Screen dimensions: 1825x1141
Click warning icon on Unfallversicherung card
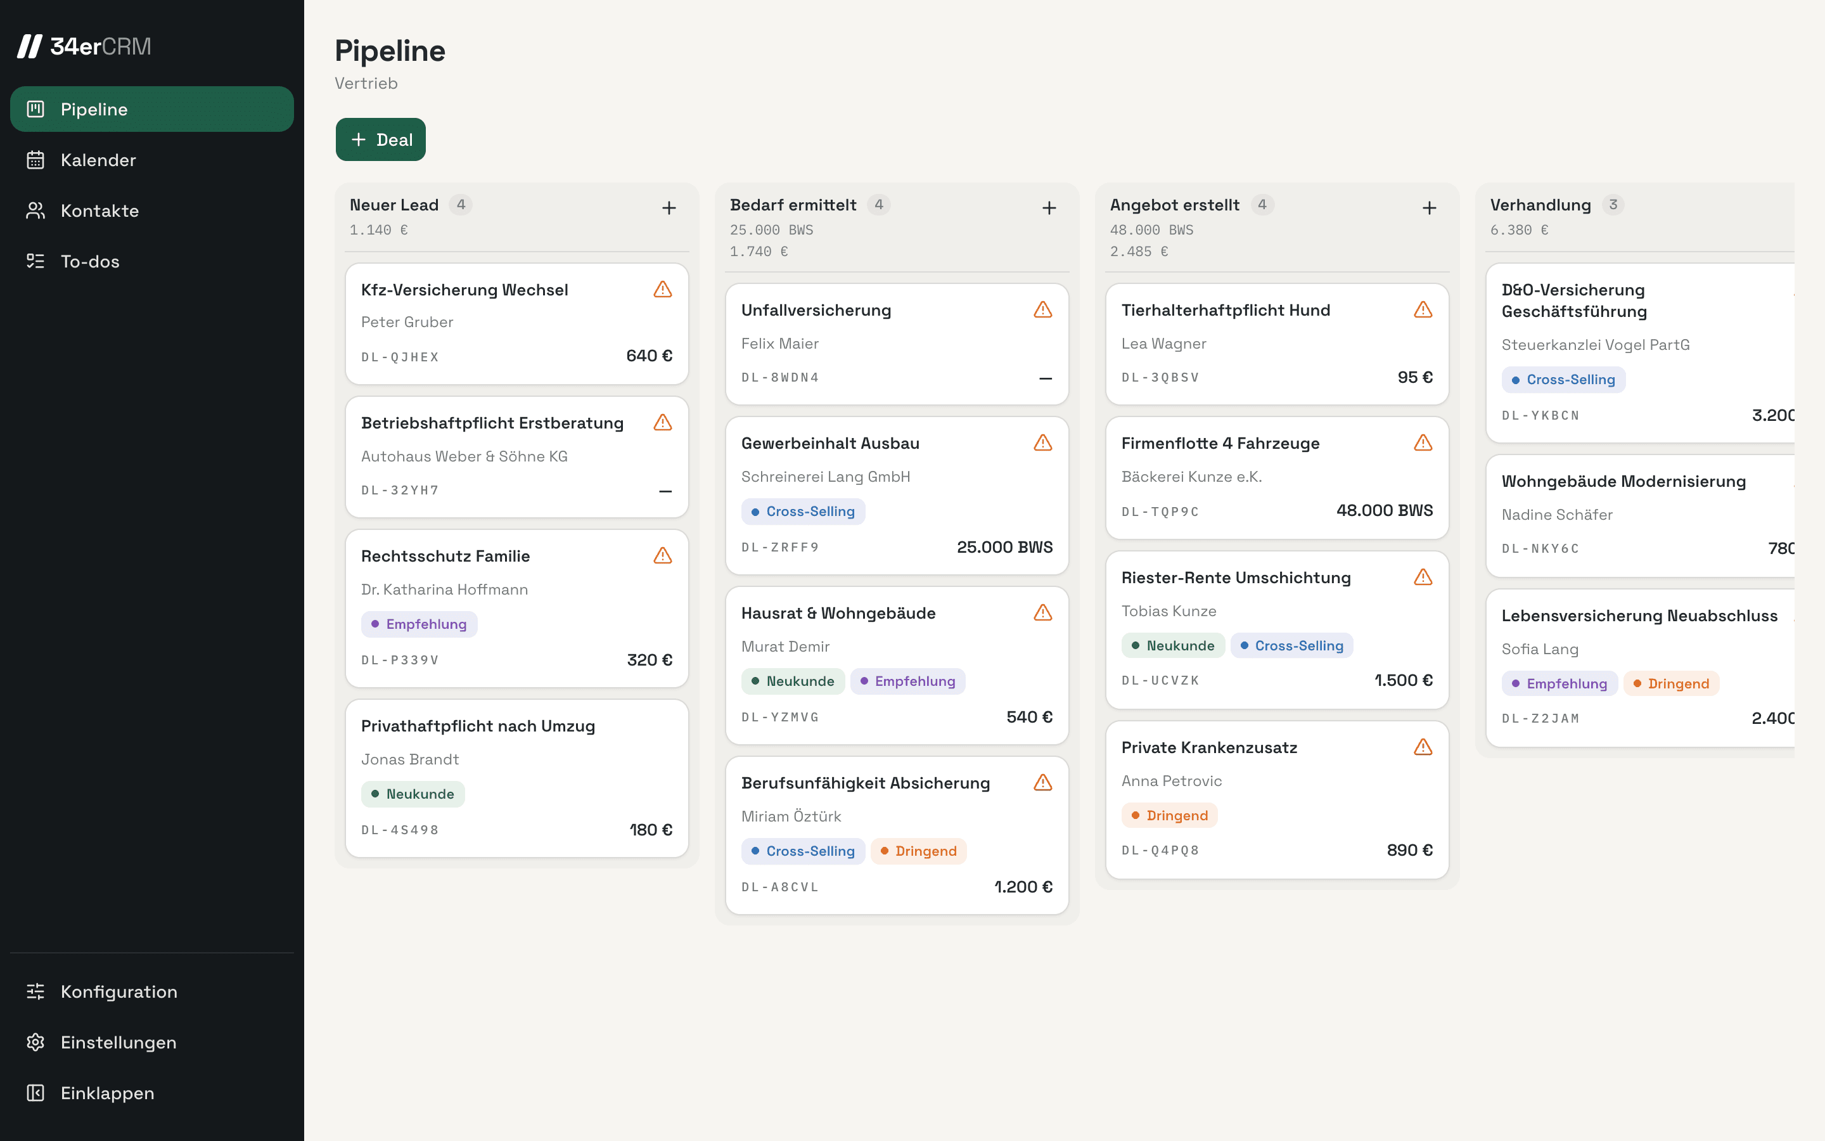[1043, 309]
